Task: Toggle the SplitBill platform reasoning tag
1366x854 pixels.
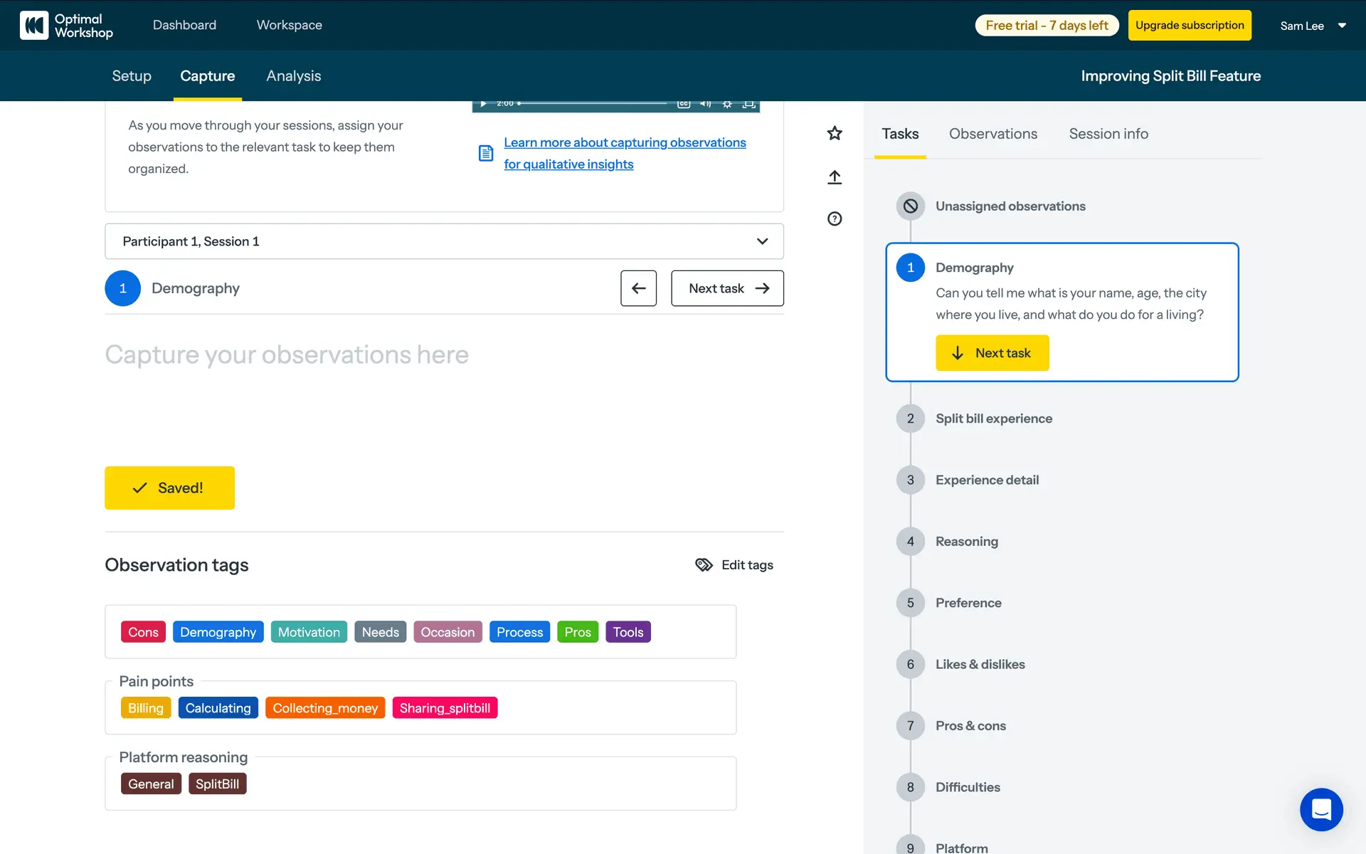Action: point(217,784)
